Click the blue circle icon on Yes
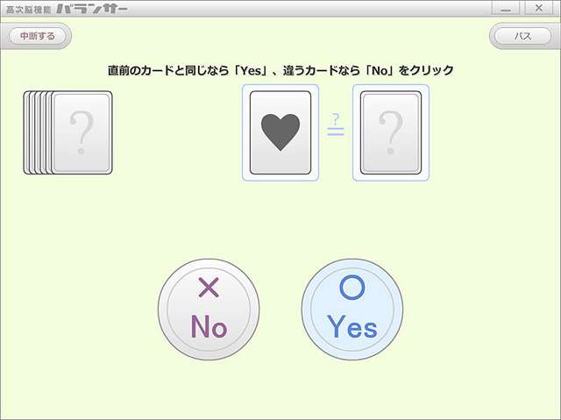The width and height of the screenshot is (561, 420). 352,288
